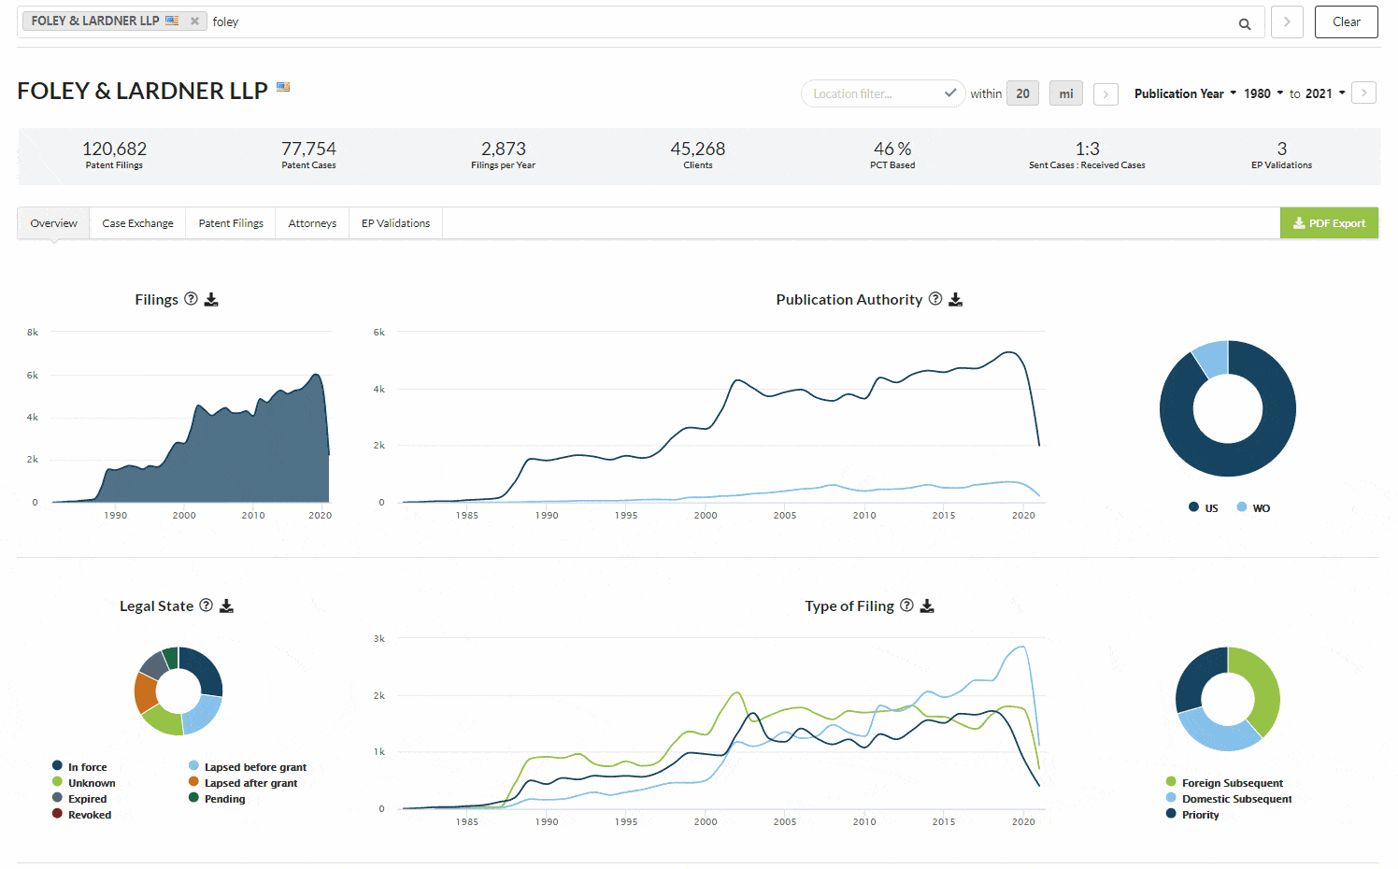1398x869 pixels.
Task: Open the Attorneys tab
Action: point(312,223)
